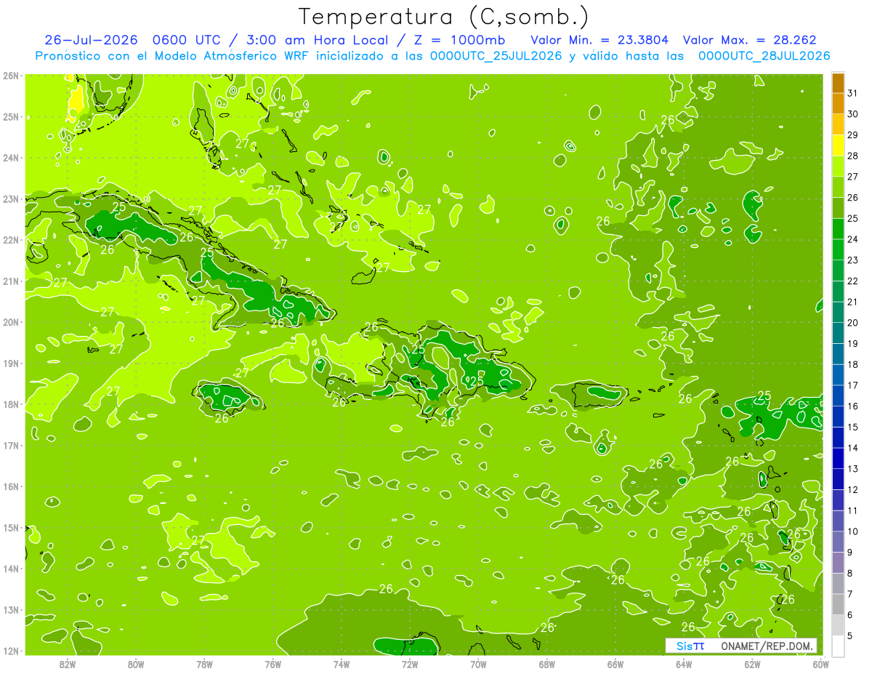Viewport: 872px width, 674px height.
Task: Click the legend scale label "15"
Action: point(853,427)
